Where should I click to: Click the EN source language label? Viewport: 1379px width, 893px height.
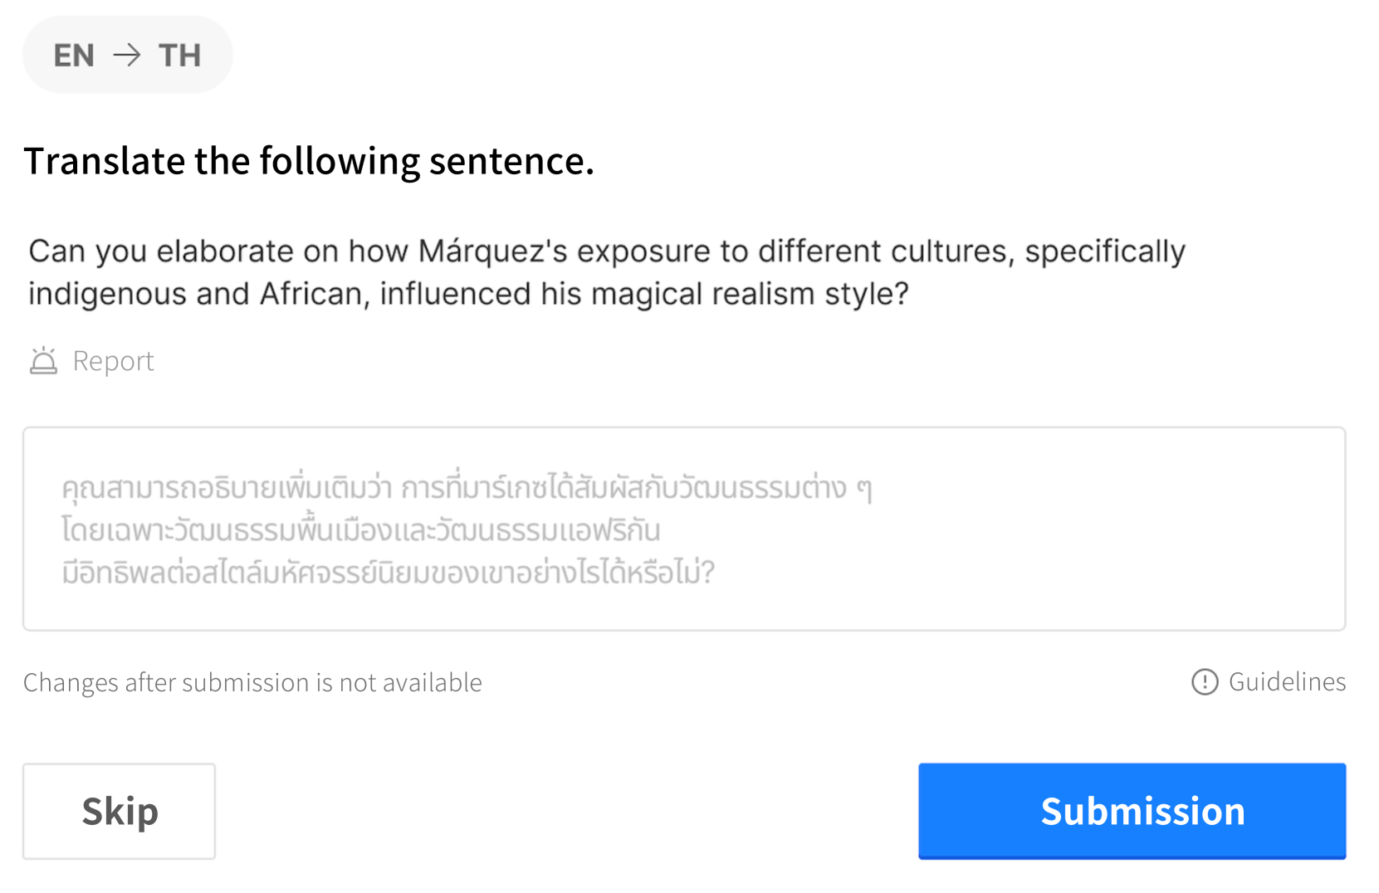[74, 56]
